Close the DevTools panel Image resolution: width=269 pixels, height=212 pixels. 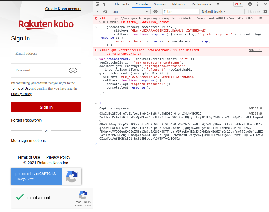(x=265, y=4)
